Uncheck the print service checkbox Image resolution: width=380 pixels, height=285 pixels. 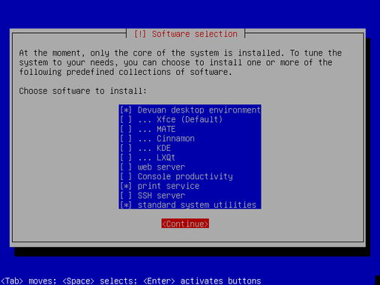point(126,186)
